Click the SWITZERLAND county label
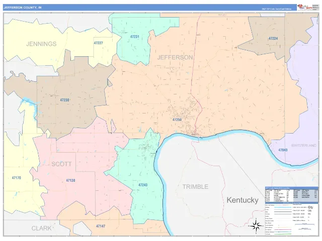 click(303, 146)
